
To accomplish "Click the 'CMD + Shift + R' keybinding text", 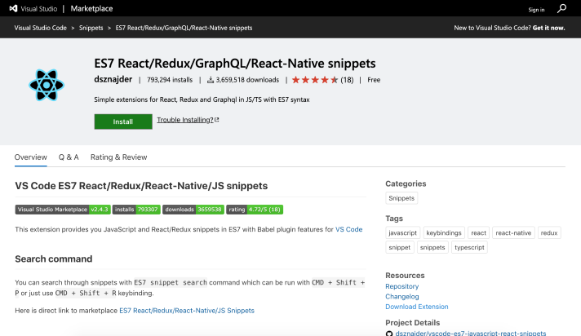I will 86,293.
